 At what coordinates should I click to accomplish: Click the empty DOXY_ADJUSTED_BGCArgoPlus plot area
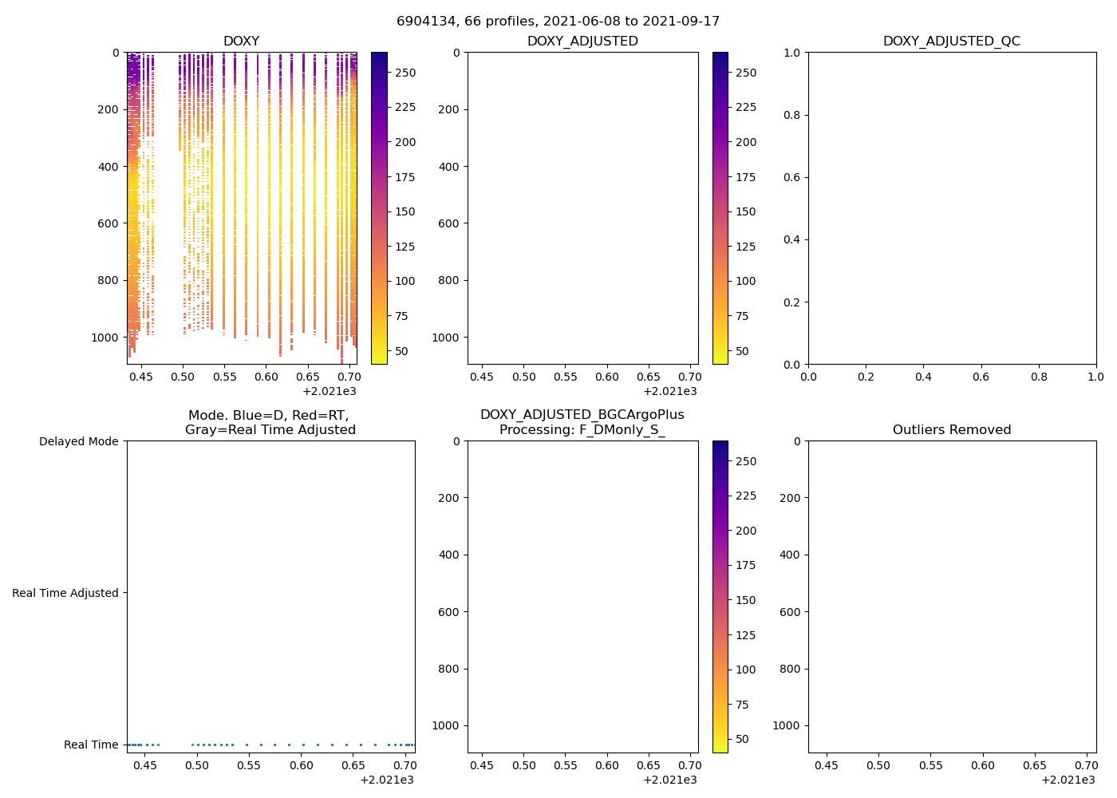click(582, 596)
